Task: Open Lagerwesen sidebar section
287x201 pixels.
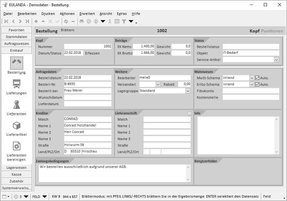Action: (16, 168)
